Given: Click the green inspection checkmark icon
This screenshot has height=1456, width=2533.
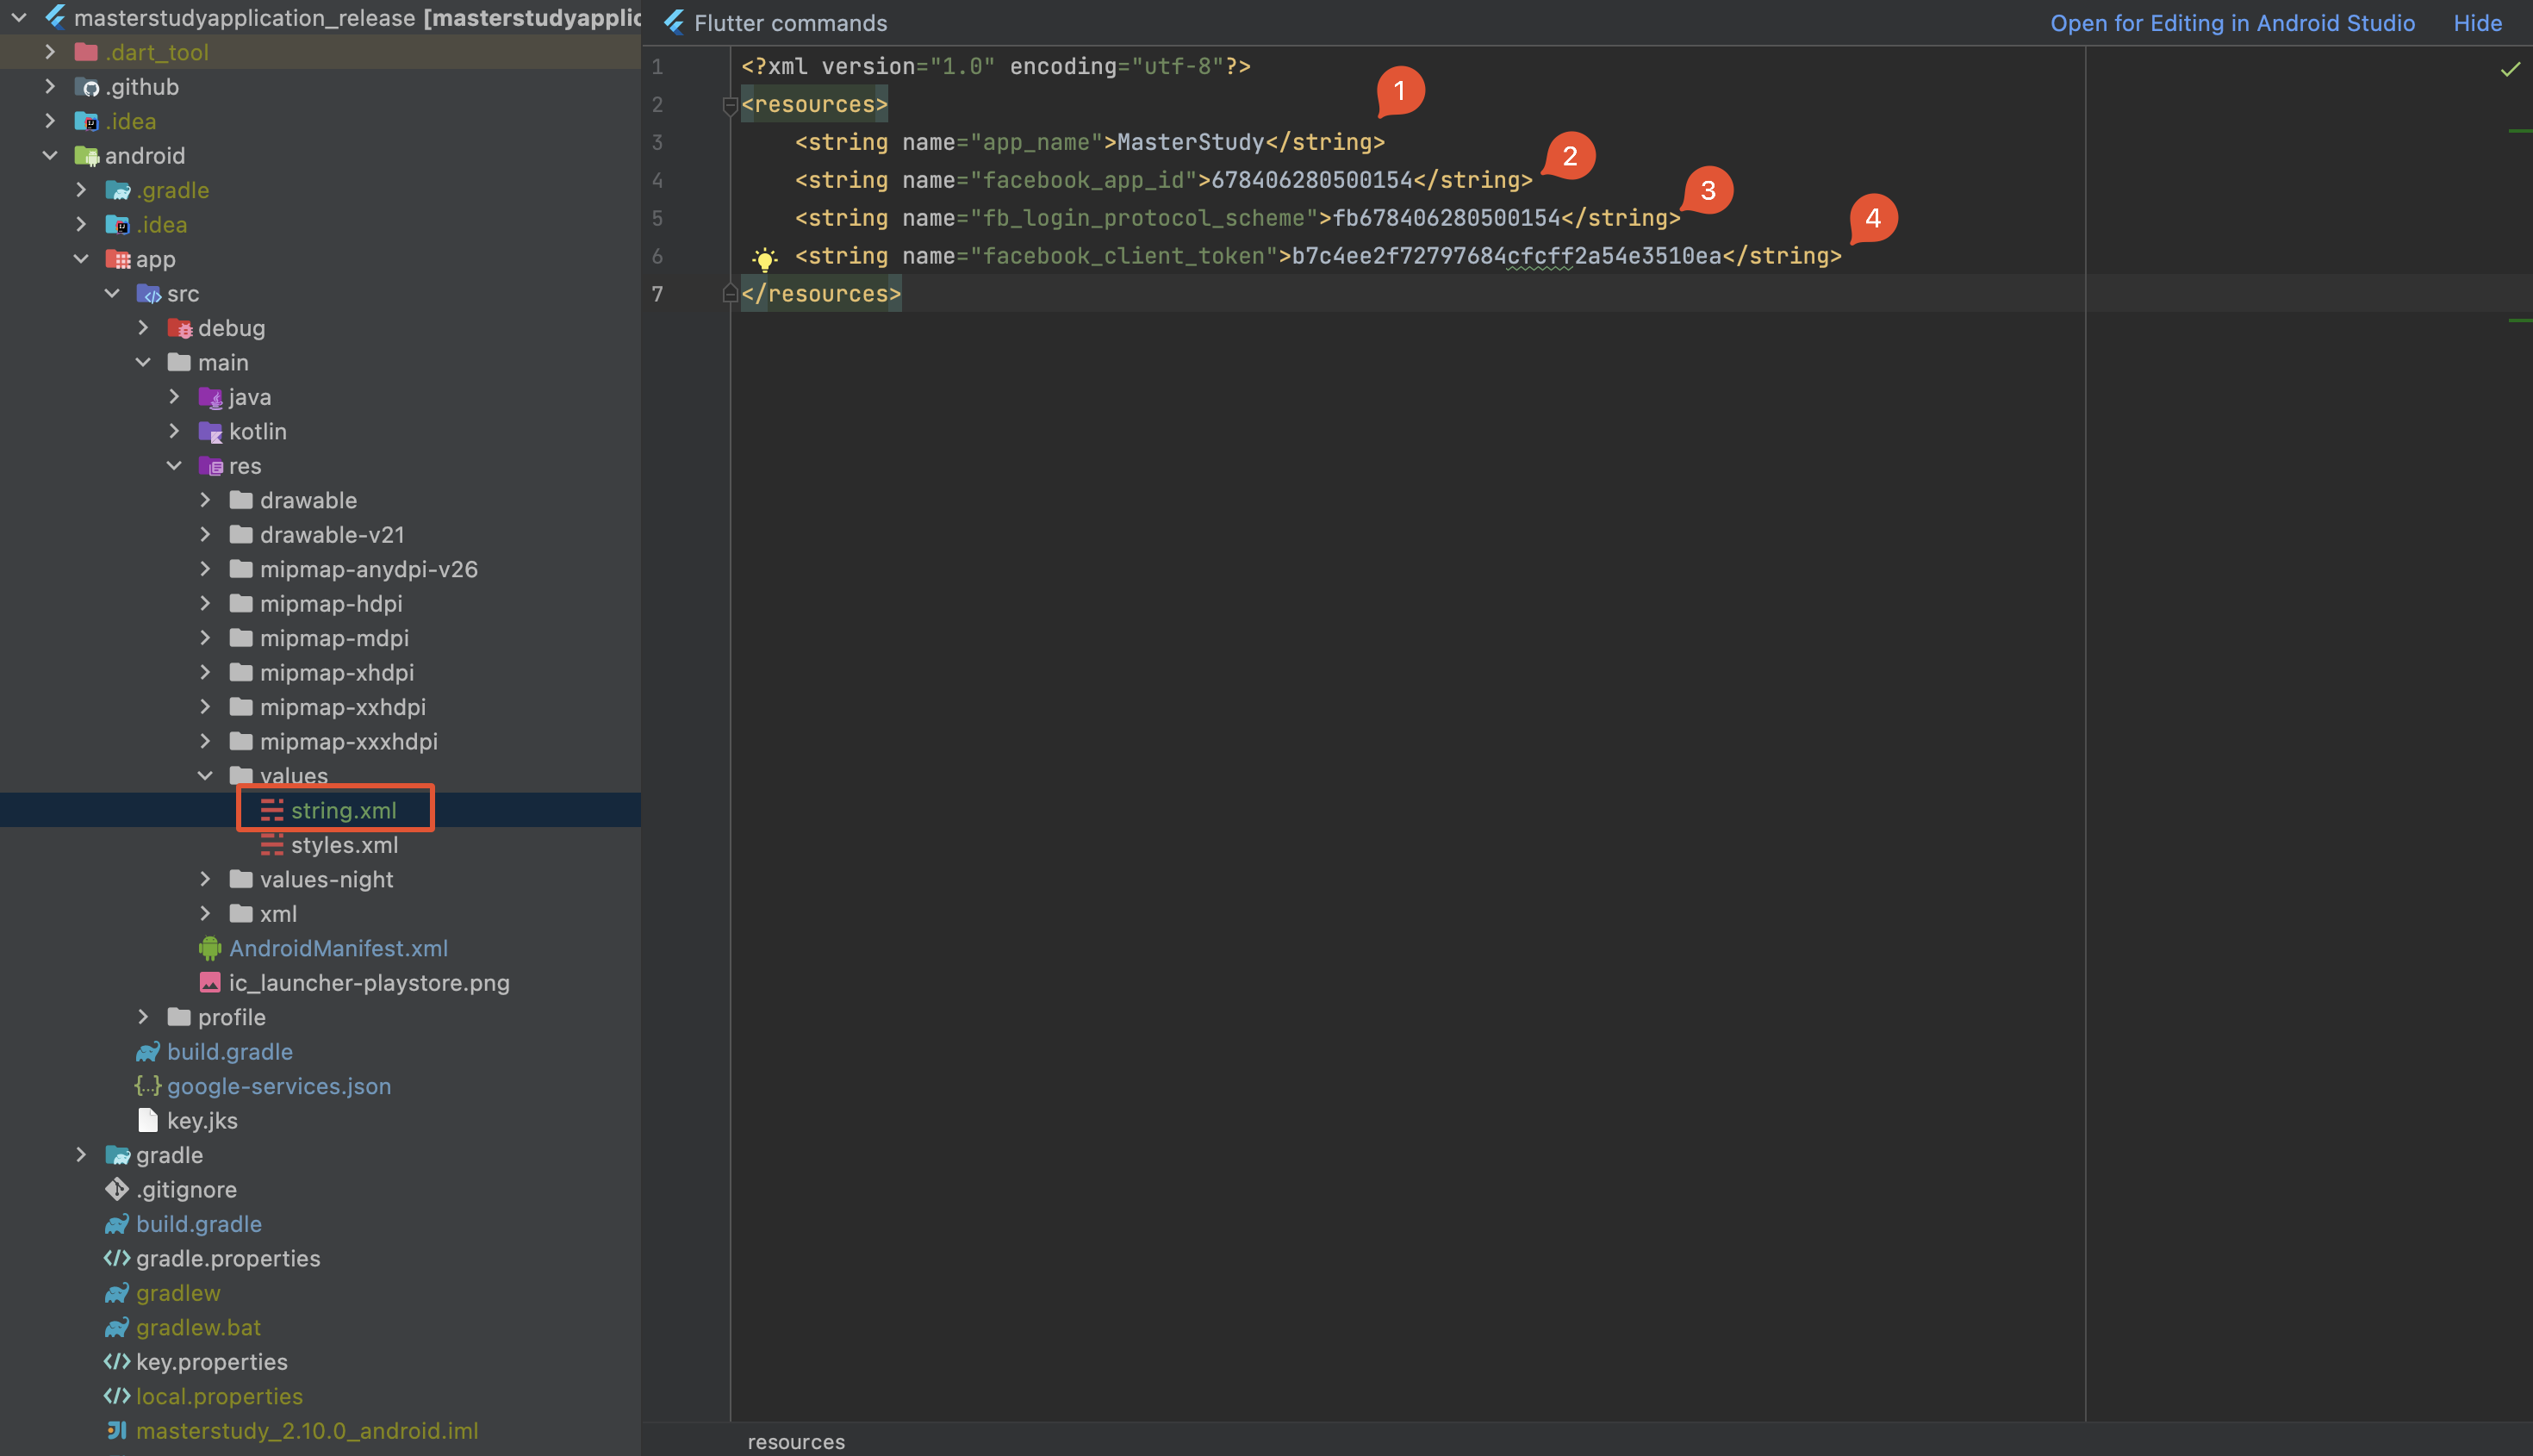Looking at the screenshot, I should (2509, 69).
